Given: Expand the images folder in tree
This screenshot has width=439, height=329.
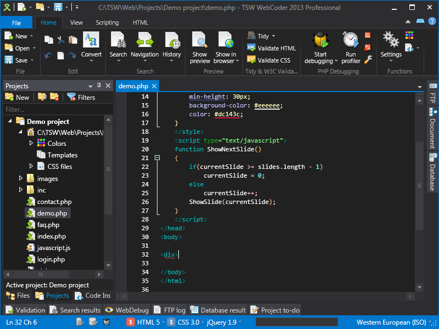Looking at the screenshot, I should [21, 178].
